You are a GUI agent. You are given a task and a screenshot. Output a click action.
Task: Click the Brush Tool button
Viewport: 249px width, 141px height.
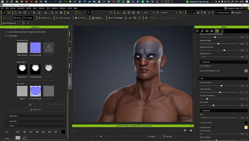point(35,110)
